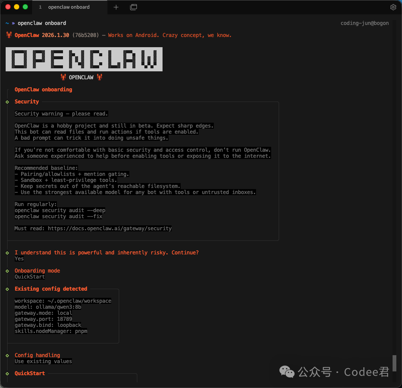Click diamond marker beside Onboarding mode
The image size is (402, 388).
click(x=7, y=271)
